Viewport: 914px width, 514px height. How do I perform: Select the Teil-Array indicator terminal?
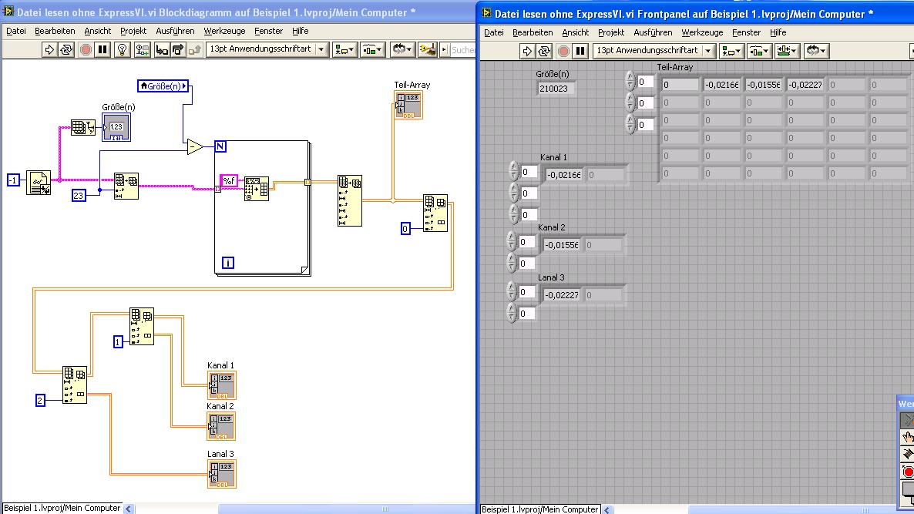coord(408,106)
